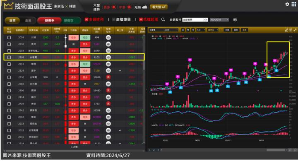Click the checkmark in row 2328
This screenshot has width=298, height=161.
[x=120, y=71]
